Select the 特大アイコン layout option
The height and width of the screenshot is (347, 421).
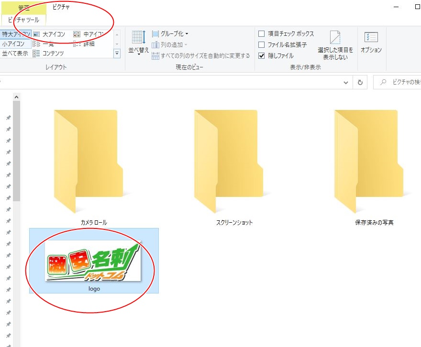16,34
